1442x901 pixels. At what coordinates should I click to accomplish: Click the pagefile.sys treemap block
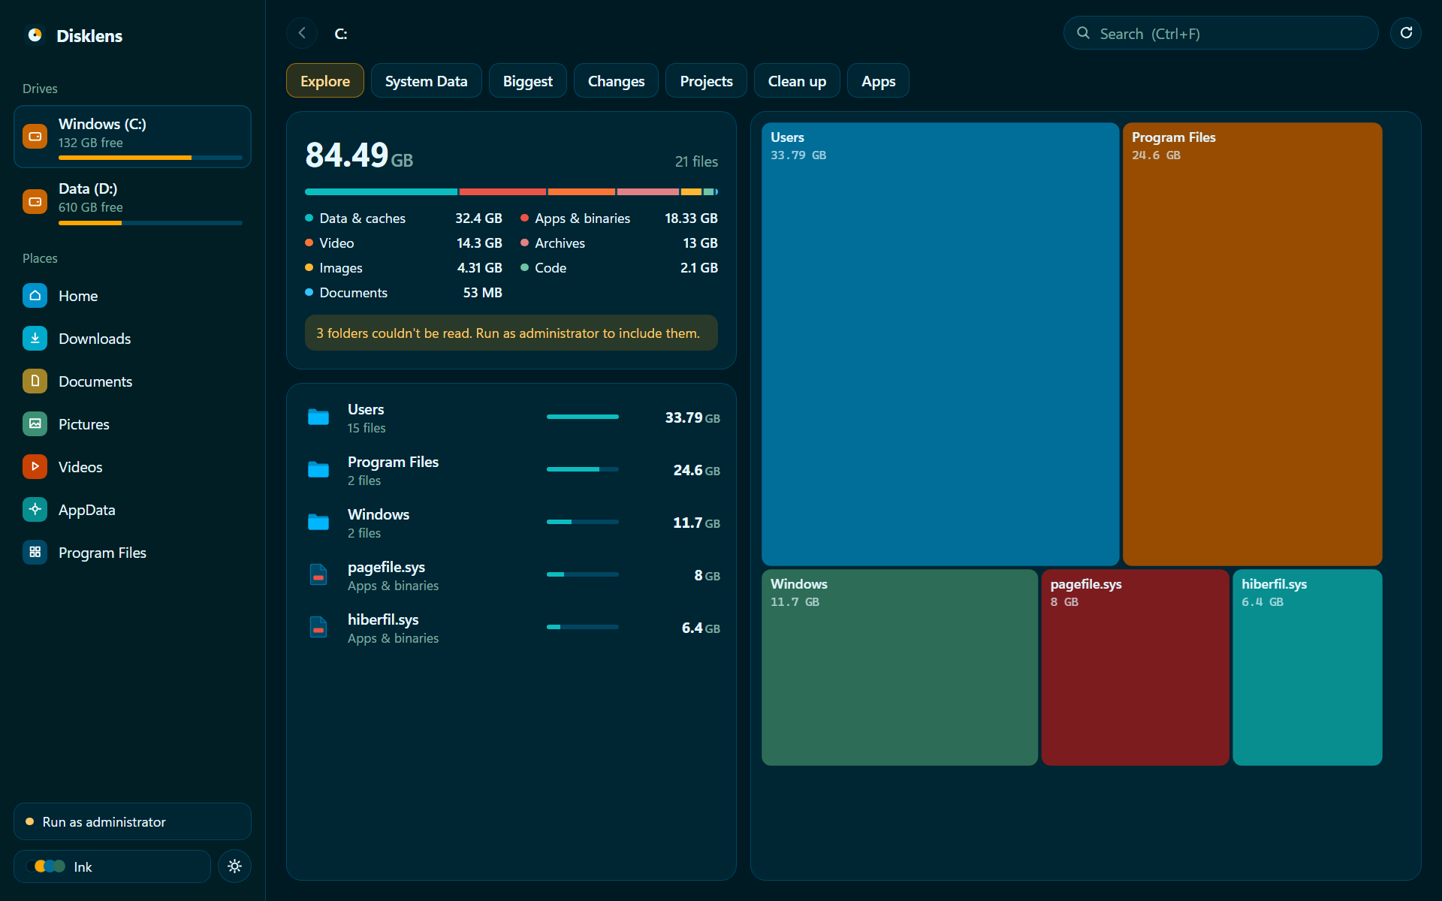click(1135, 667)
